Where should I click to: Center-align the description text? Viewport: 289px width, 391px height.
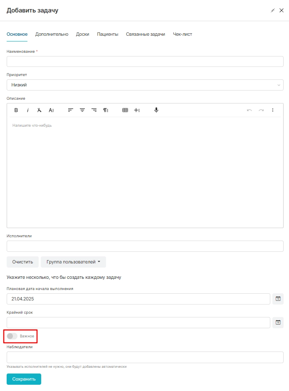82,110
